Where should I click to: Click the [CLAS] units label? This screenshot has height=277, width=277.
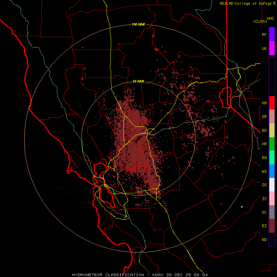click(x=260, y=21)
